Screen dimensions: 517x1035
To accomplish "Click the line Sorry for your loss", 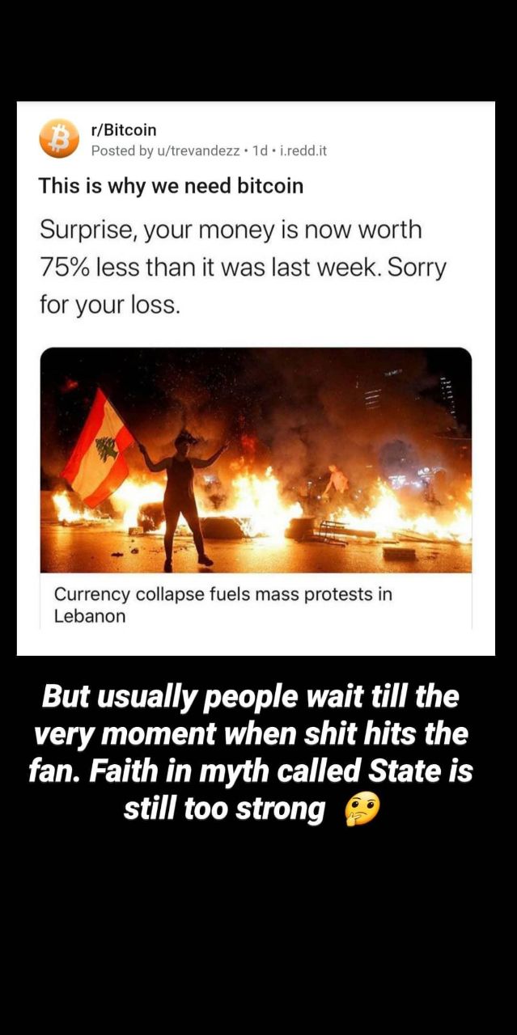I will [243, 287].
